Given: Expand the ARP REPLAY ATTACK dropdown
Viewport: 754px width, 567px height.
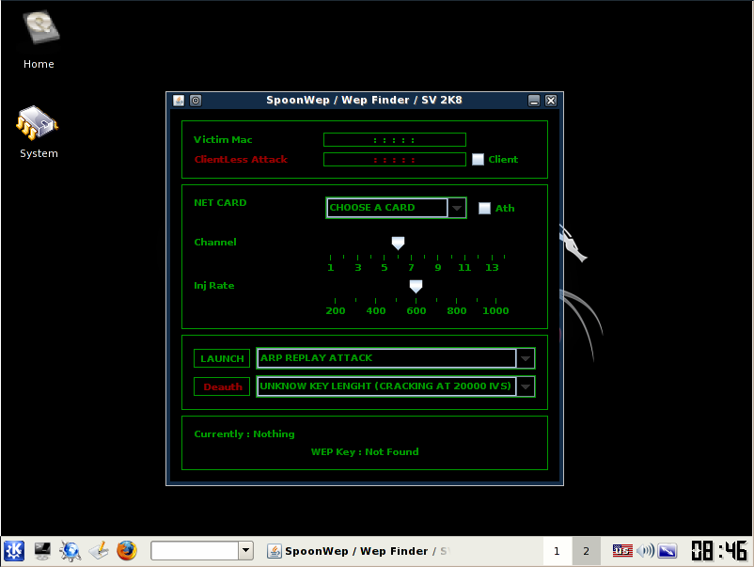Looking at the screenshot, I should (396, 358).
